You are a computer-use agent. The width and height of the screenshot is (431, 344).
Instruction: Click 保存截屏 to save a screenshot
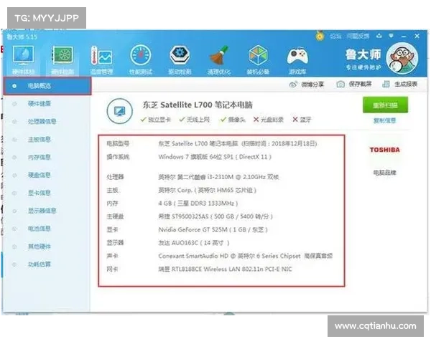353,85
